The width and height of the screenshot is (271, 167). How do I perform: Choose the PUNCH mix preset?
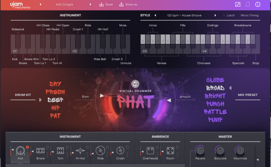[215, 104]
